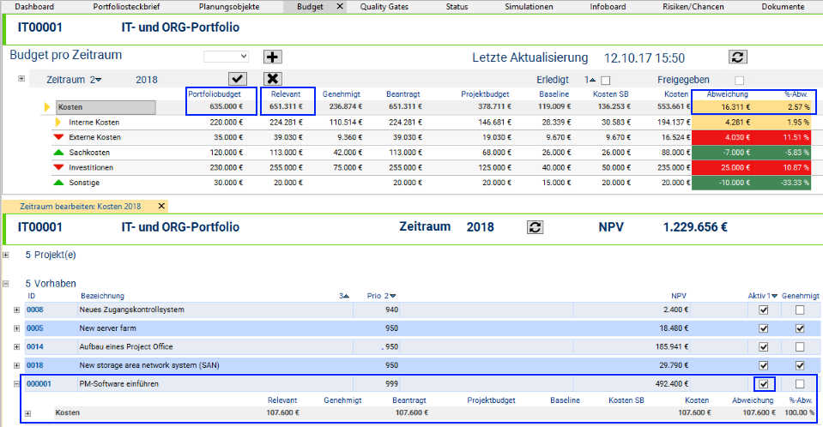Expand row 0005 New server farm
Screen dimensions: 823x427
[x=17, y=328]
